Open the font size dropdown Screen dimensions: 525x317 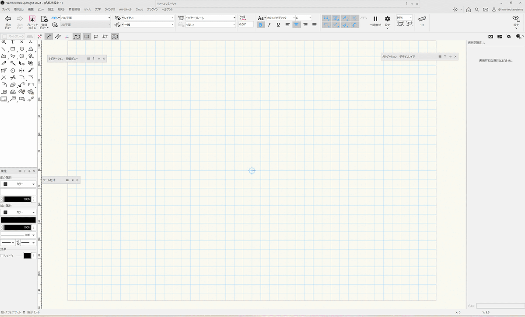pyautogui.click(x=304, y=18)
